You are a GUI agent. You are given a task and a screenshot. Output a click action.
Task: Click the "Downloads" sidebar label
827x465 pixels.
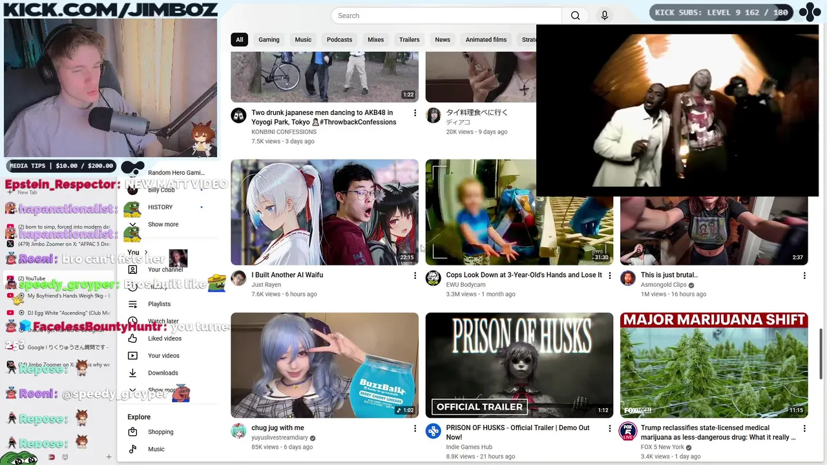(163, 373)
